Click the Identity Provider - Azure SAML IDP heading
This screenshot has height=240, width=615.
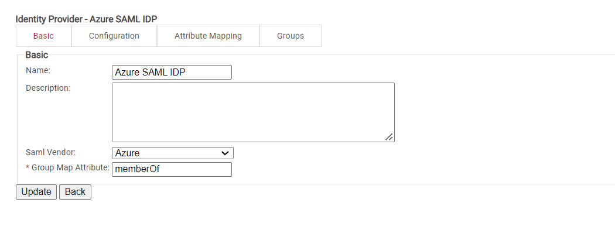click(x=86, y=19)
